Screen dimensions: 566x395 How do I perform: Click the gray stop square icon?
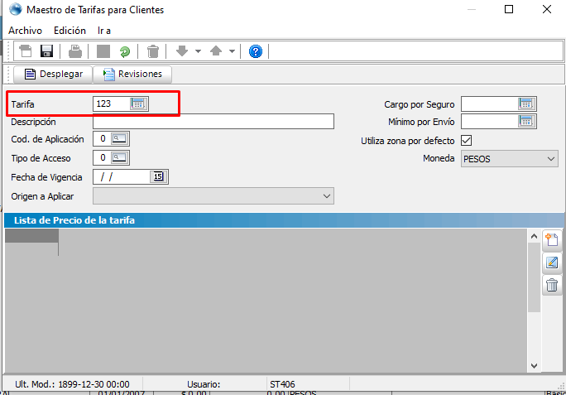[103, 51]
